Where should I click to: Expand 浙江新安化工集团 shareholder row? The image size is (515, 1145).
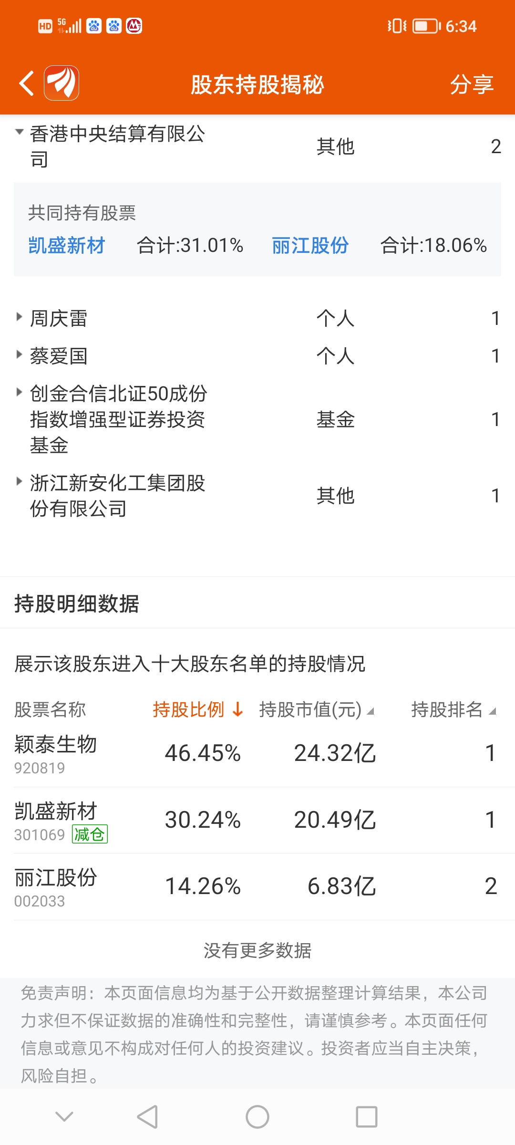[x=257, y=496]
